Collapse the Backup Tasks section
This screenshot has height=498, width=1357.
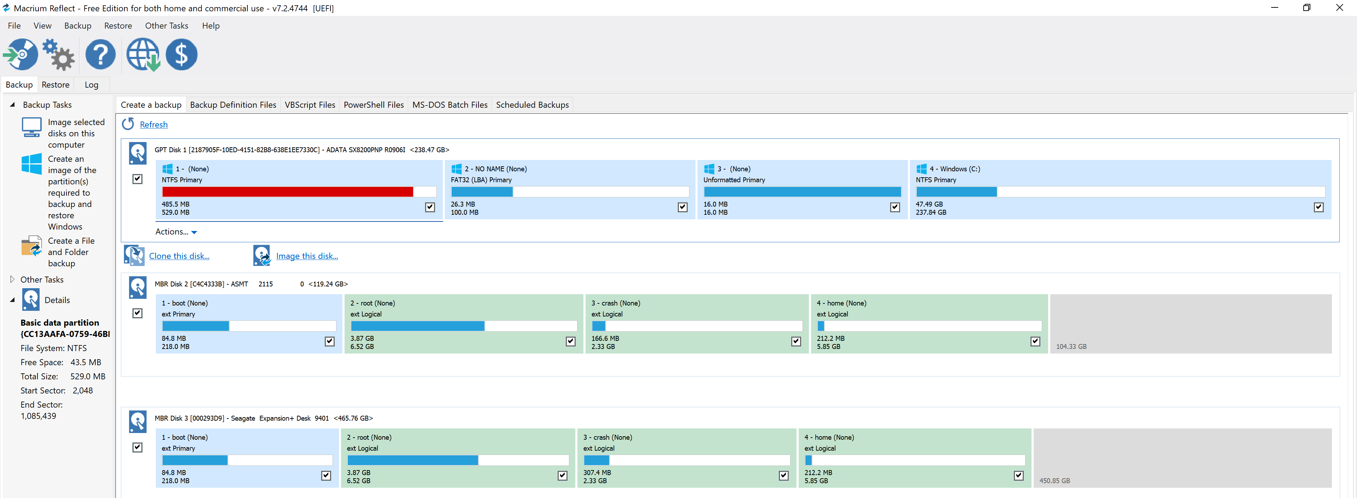coord(12,104)
